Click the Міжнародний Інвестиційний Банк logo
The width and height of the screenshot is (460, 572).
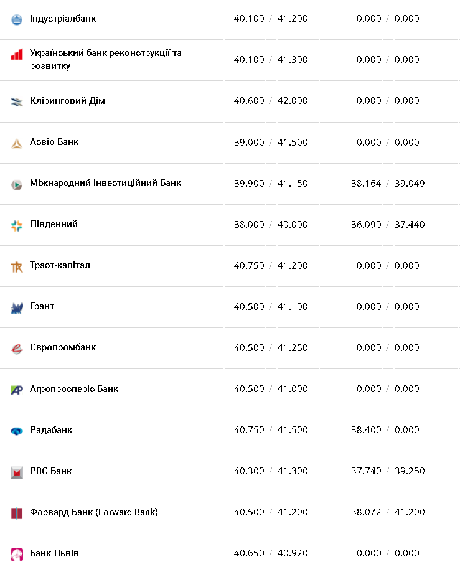17,184
